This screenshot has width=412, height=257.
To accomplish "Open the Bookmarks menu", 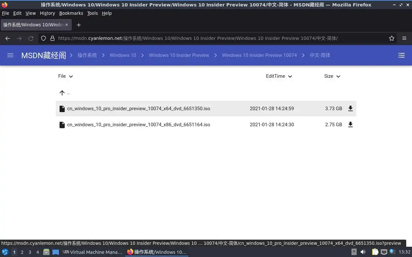I will coord(71,13).
